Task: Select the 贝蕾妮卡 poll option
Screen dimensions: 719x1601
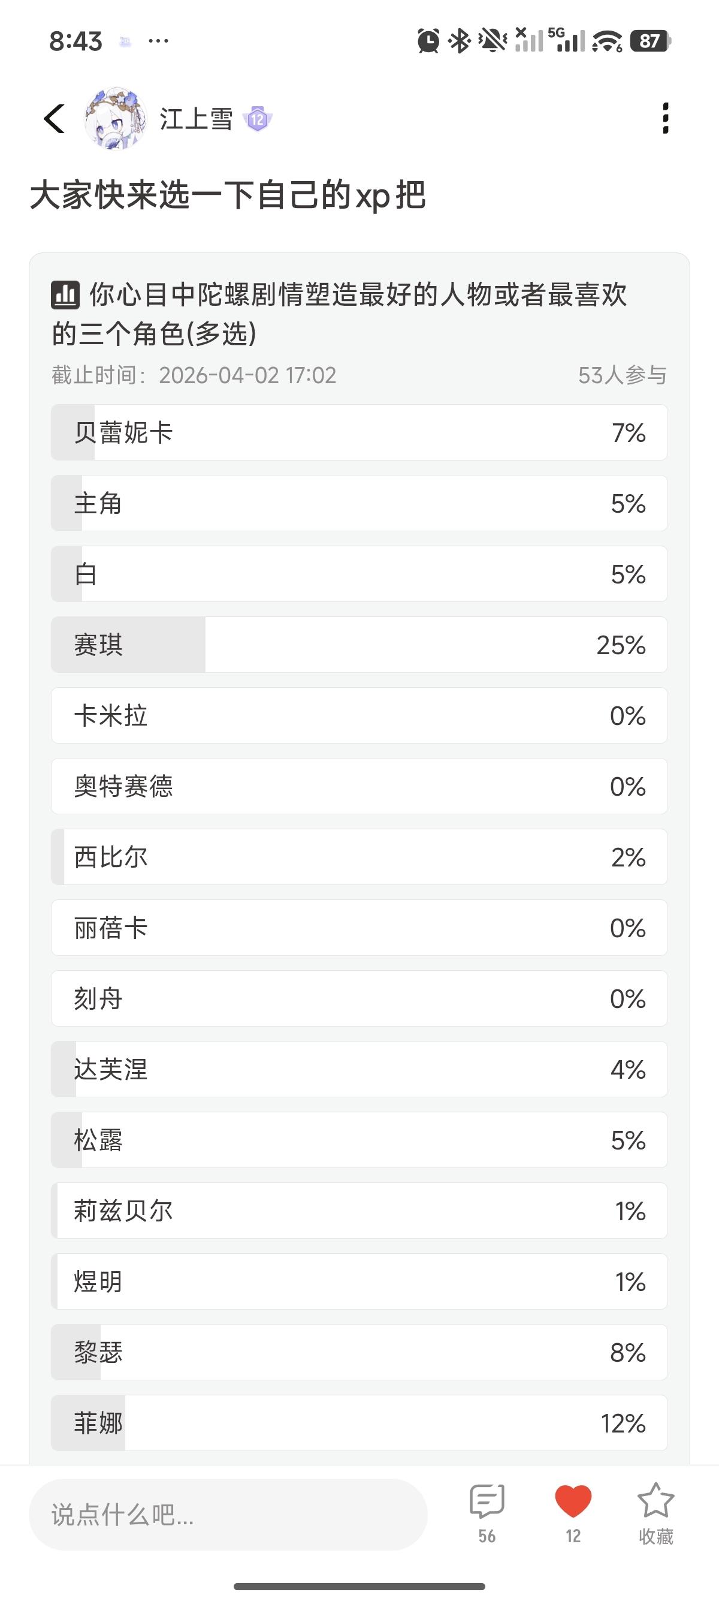Action: click(359, 432)
